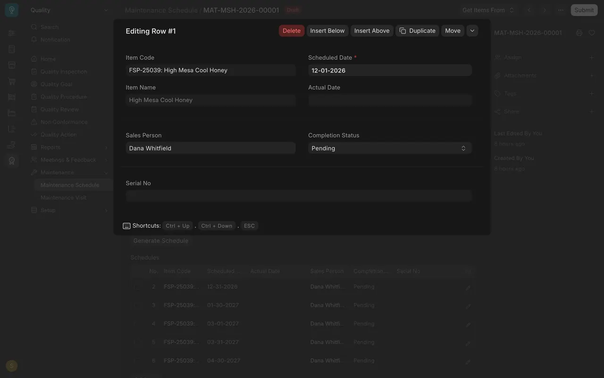Click the plus icon next to Attachments
604x378 pixels.
[592, 76]
